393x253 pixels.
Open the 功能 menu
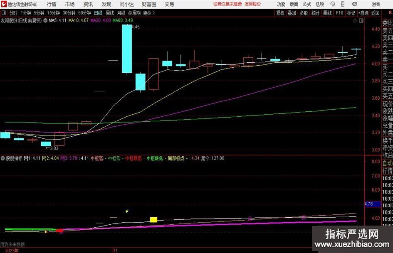(281, 4)
